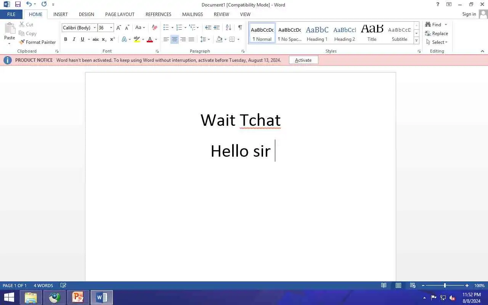Screen dimensions: 488x305
Task: Expand the bullets list dropdown
Action: (x=172, y=27)
